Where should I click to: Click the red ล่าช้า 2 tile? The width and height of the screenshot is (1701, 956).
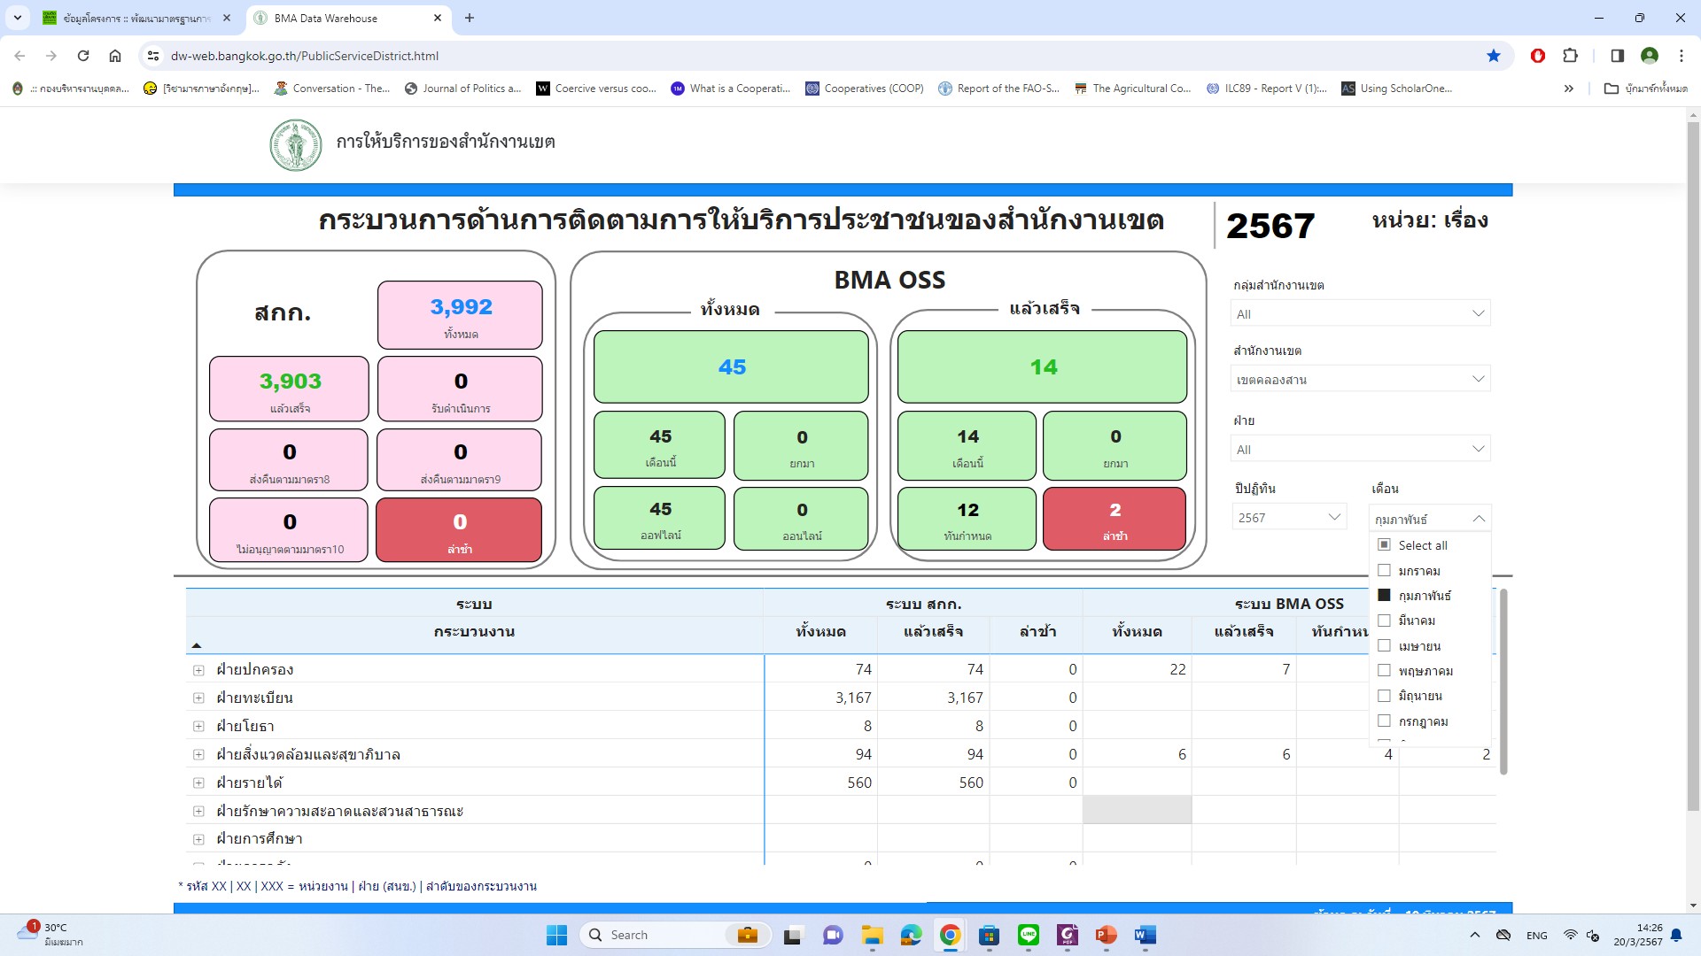(1114, 519)
